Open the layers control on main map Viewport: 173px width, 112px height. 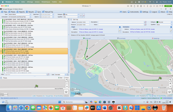[169, 92]
